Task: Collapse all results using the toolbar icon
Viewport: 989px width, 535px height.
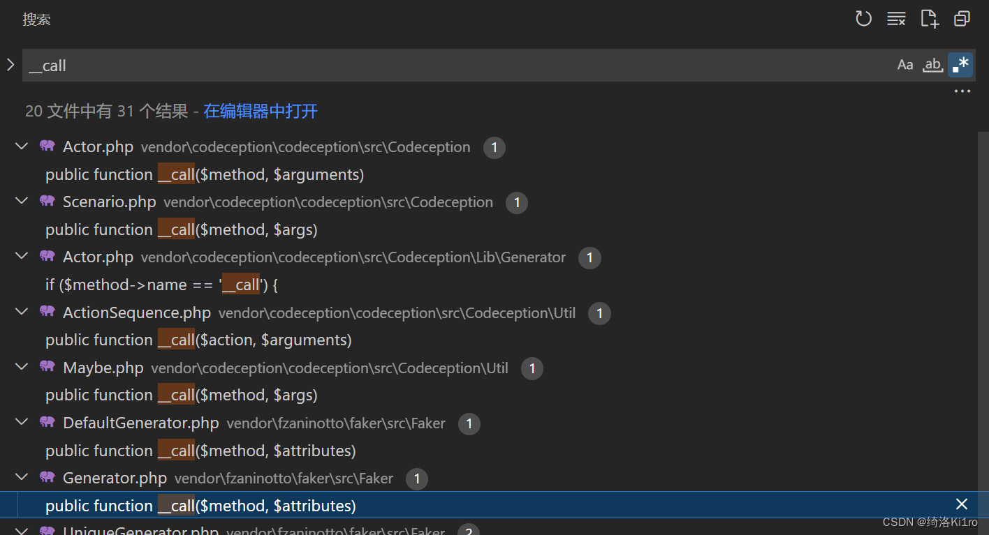Action: point(962,19)
